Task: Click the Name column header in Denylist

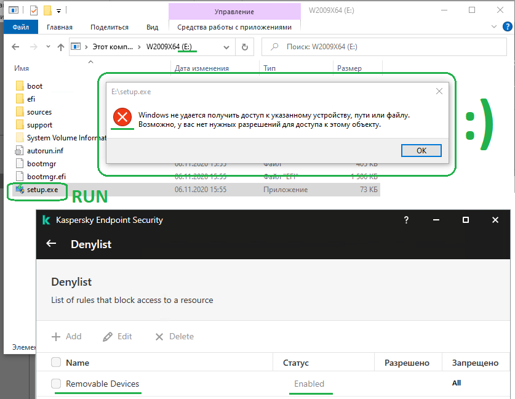Action: click(x=78, y=363)
